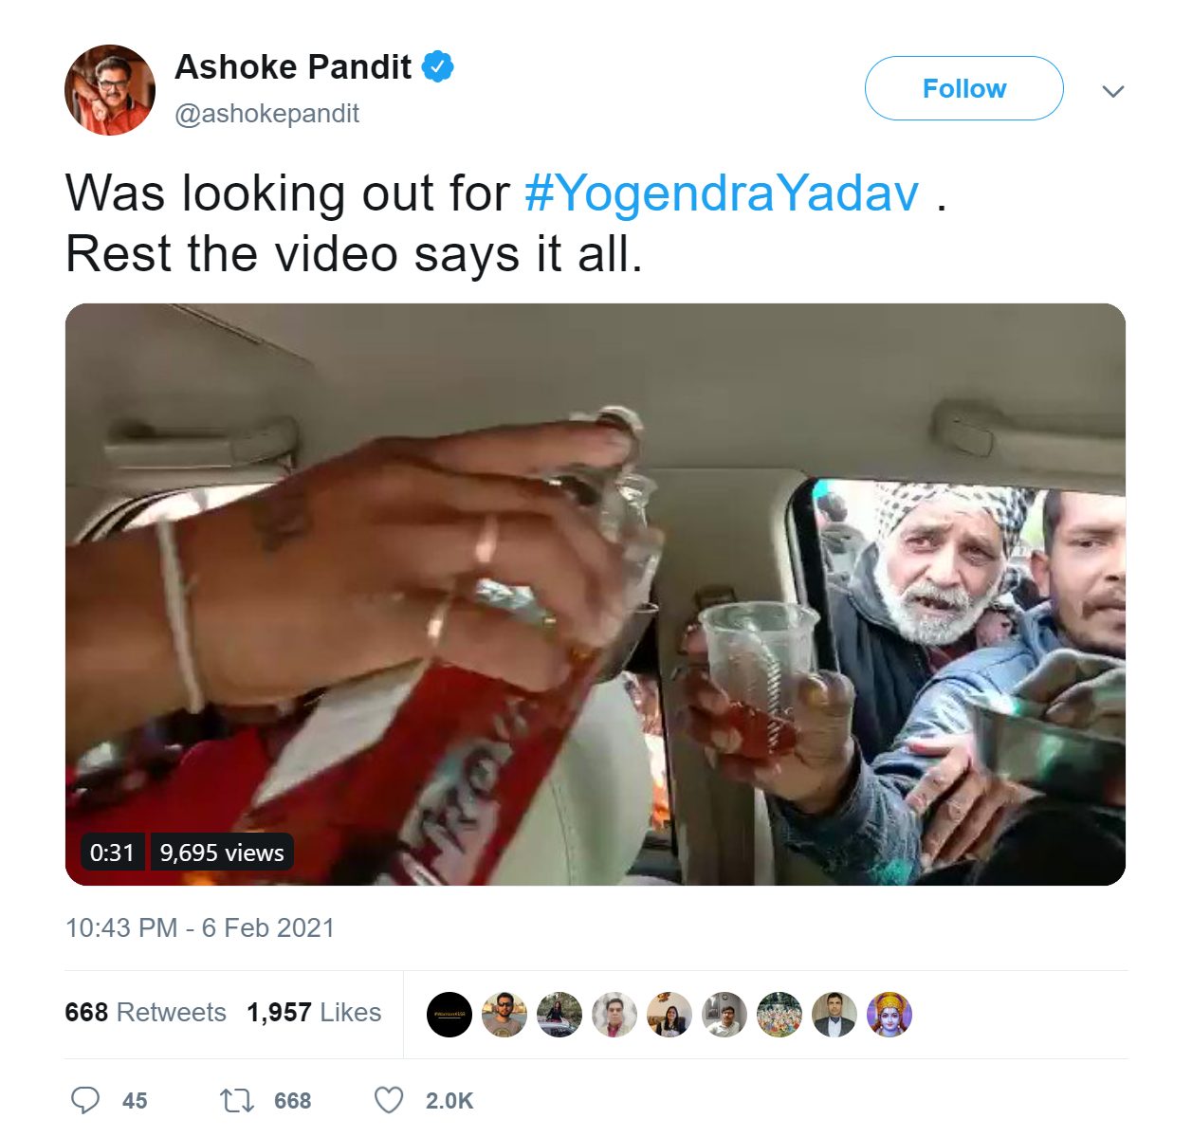Viewport: 1192px width, 1137px height.
Task: Open Ashoke Pandit's profile picture
Action: 110,90
